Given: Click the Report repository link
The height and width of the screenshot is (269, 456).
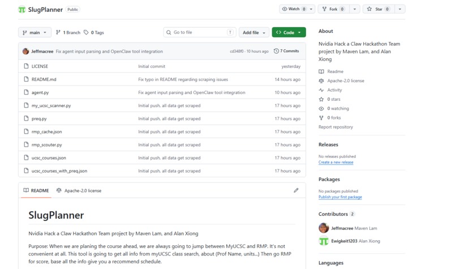Looking at the screenshot, I should click(x=335, y=127).
